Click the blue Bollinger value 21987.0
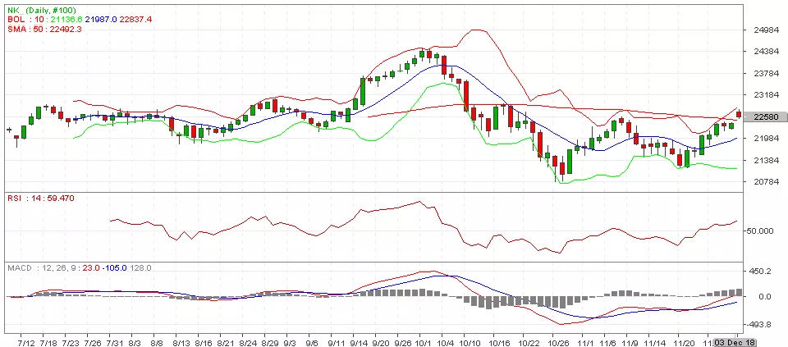Screen dimensions: 788x347 coord(101,19)
